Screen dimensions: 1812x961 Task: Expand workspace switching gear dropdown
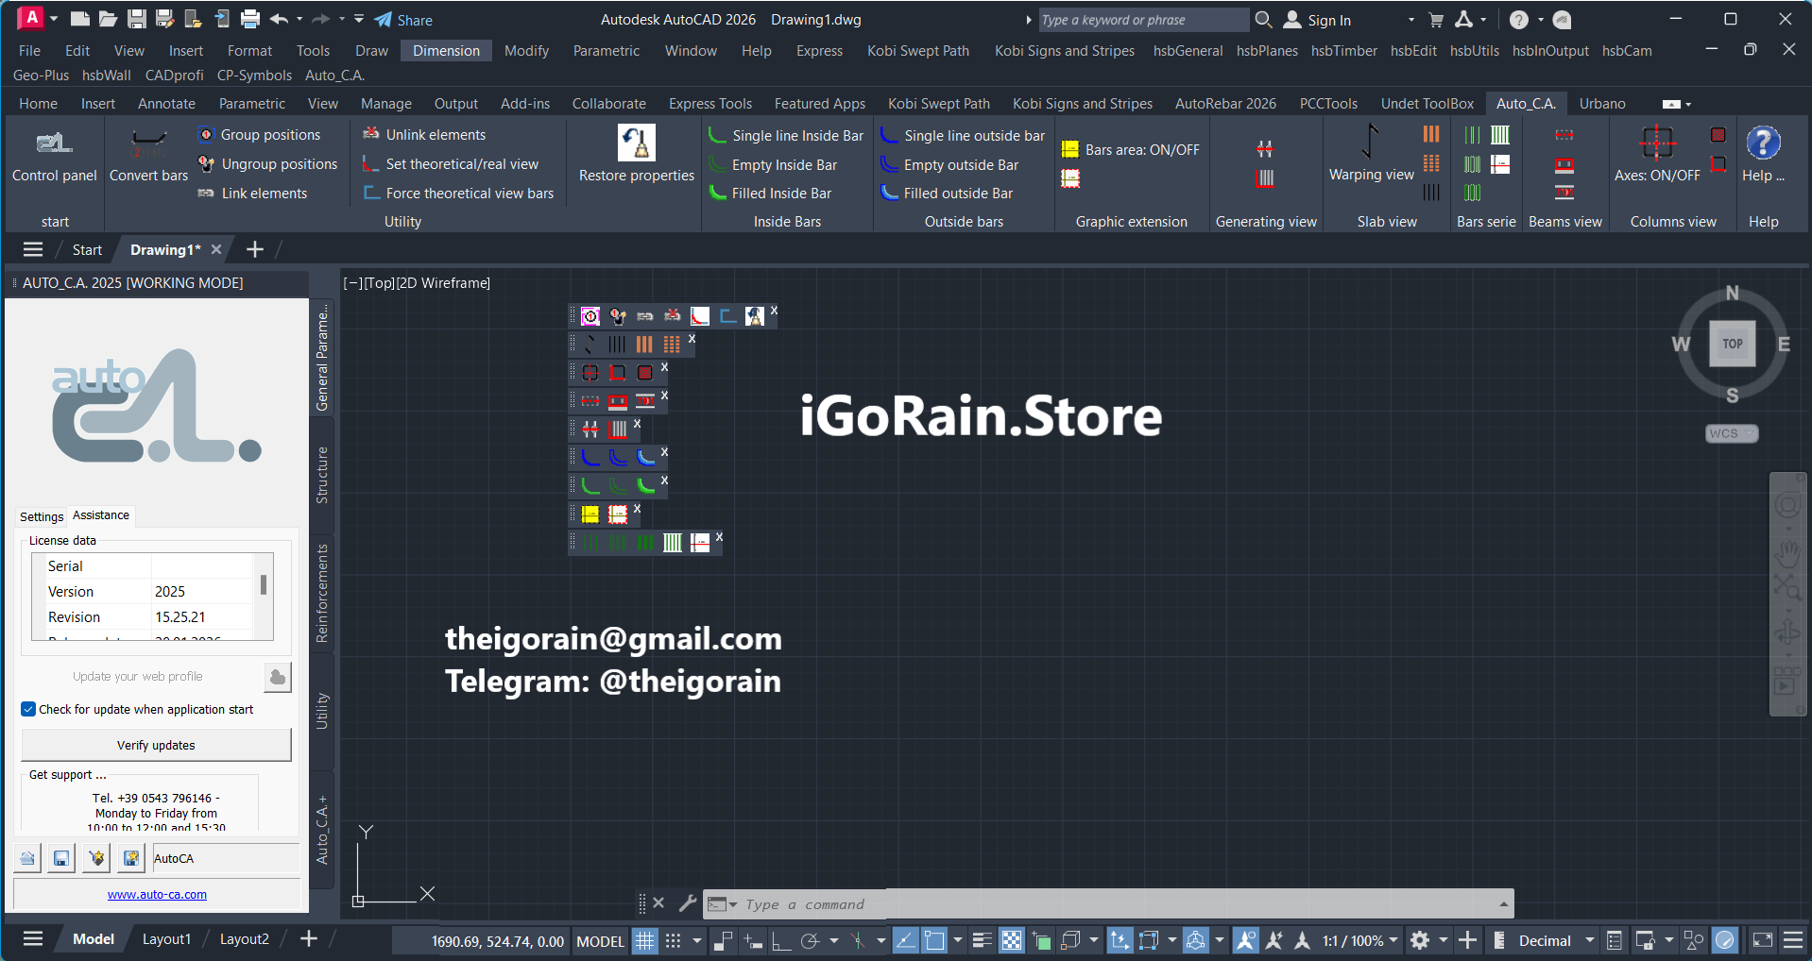click(x=1443, y=940)
